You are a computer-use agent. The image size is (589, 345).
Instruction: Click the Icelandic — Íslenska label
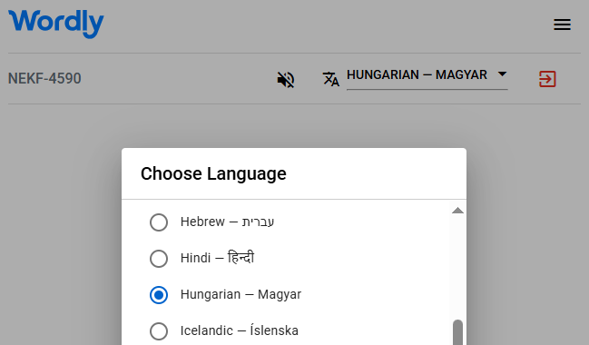point(240,330)
